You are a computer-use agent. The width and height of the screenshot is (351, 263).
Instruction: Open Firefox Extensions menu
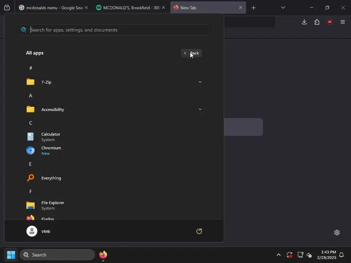pos(317,22)
